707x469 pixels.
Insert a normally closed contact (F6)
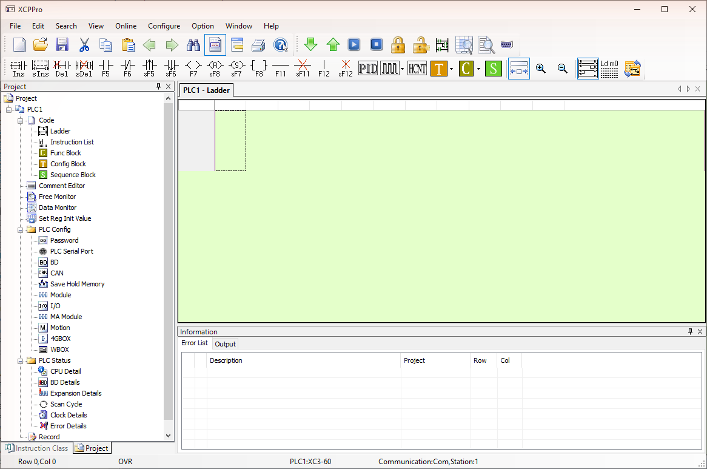[127, 69]
